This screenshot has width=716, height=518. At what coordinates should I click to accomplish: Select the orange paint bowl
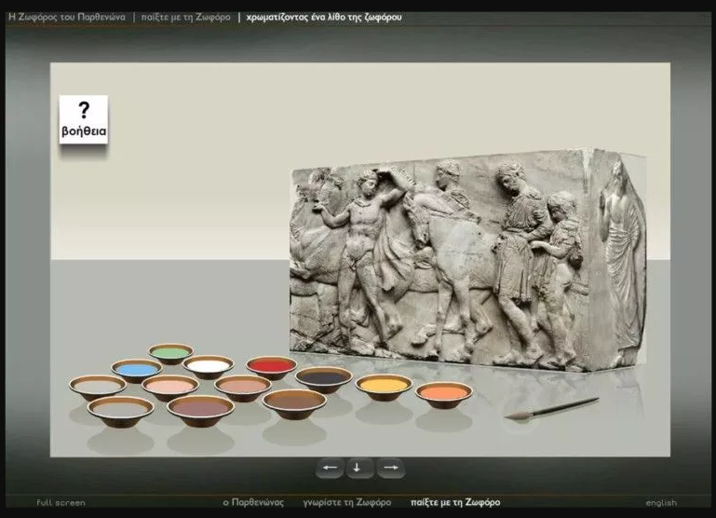444,395
